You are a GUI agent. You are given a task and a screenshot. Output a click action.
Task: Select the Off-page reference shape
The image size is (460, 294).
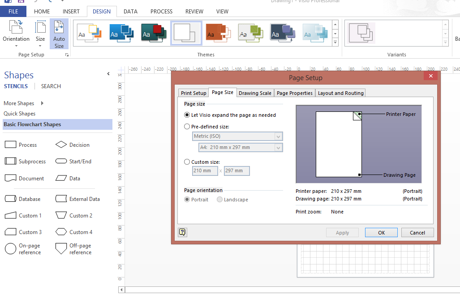61,248
